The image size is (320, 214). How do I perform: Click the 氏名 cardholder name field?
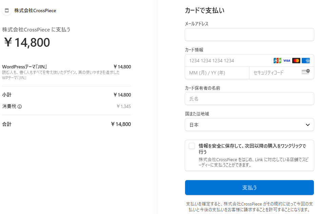249,99
